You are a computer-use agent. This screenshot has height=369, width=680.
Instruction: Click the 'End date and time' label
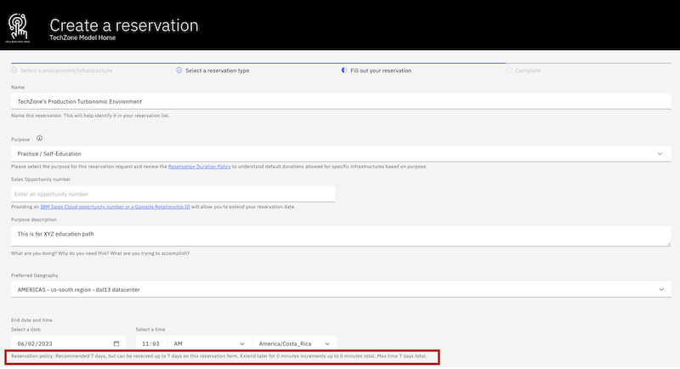pyautogui.click(x=31, y=320)
